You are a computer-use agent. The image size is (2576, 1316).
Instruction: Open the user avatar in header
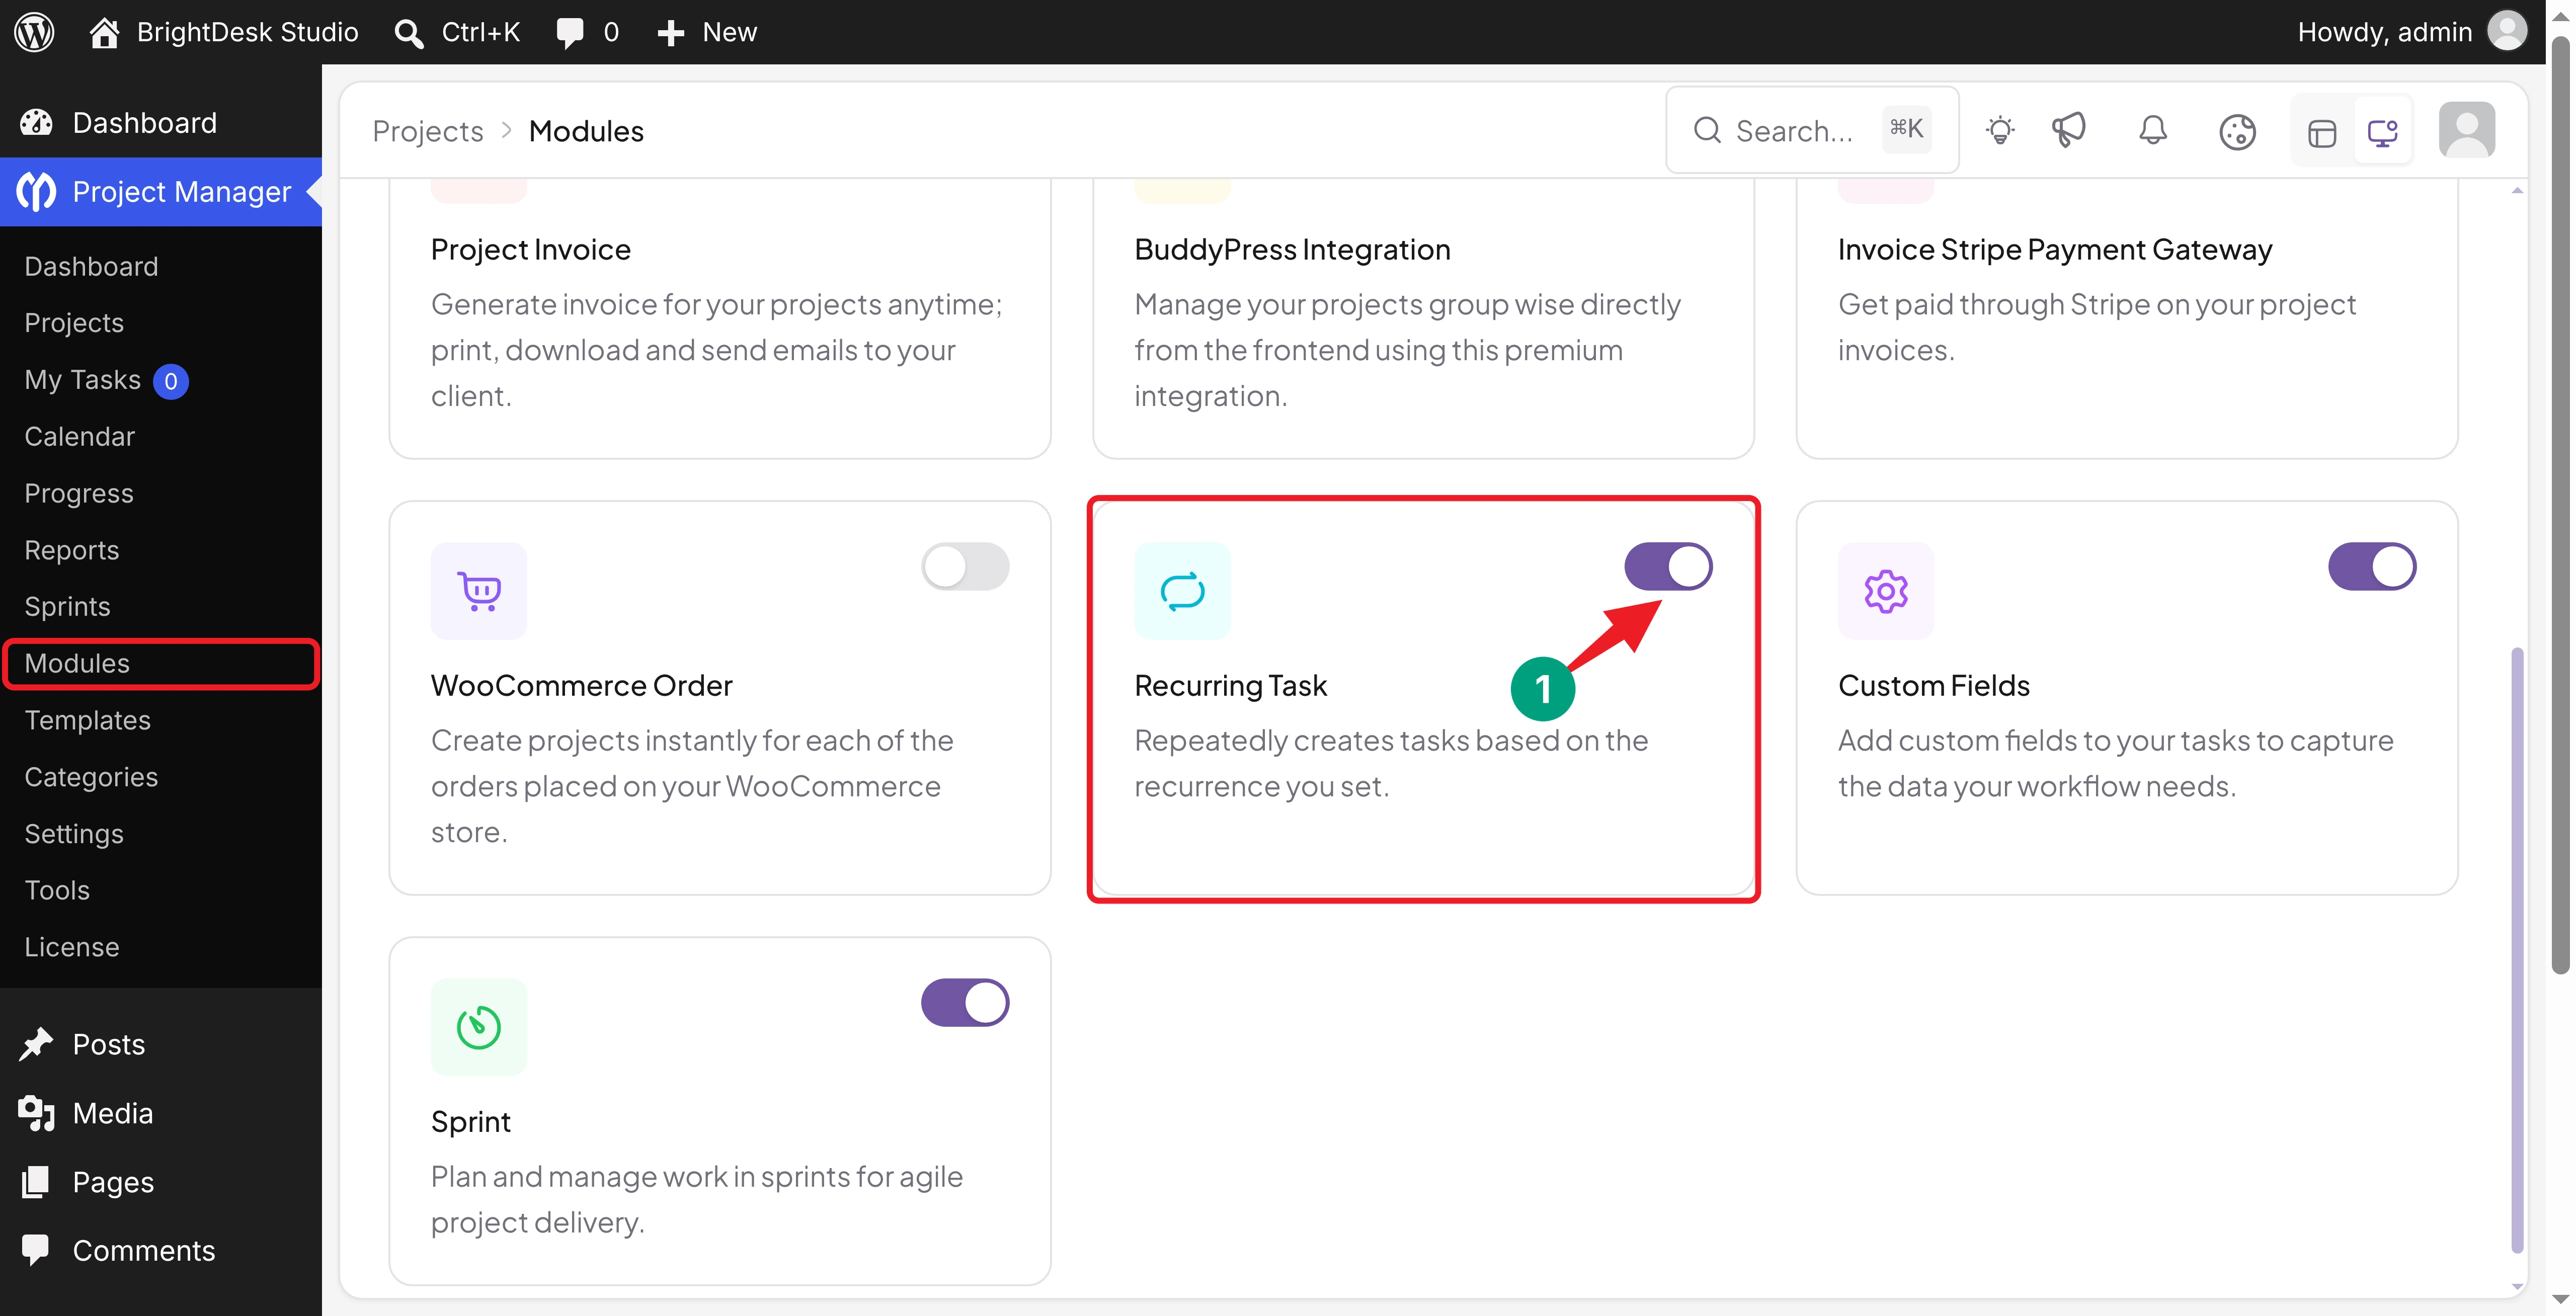point(2467,130)
